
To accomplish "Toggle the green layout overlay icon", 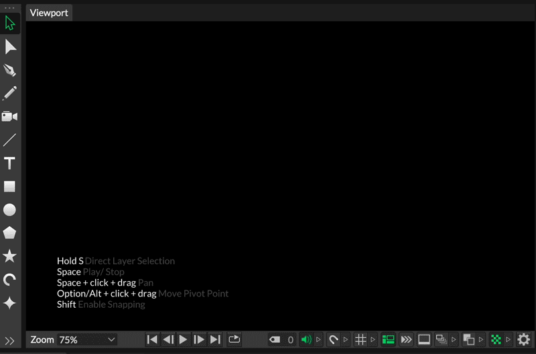I will click(389, 340).
